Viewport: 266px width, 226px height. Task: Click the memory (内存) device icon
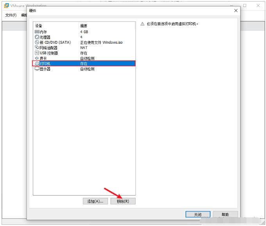pyautogui.click(x=37, y=32)
